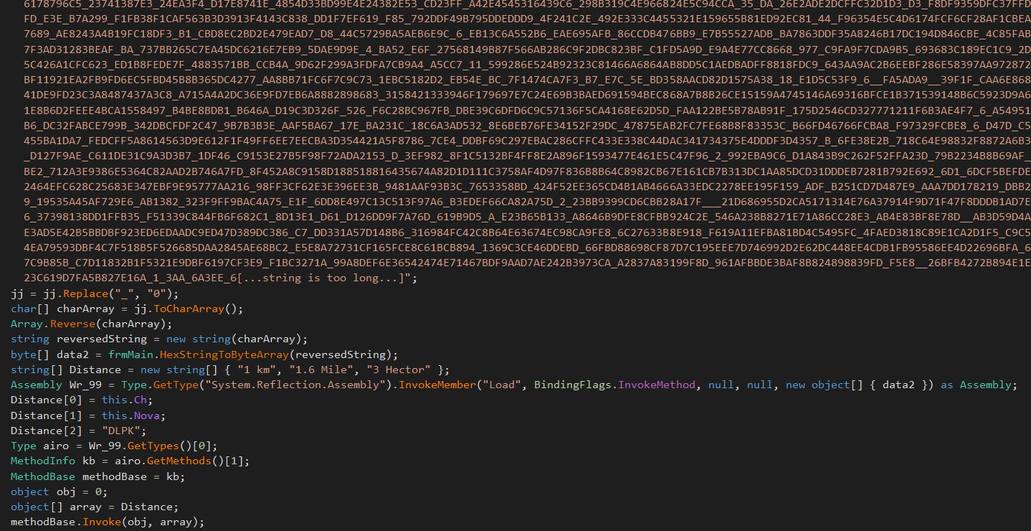Viewport: 1031px width, 531px height.
Task: Click the GetMethods method call
Action: point(179,461)
